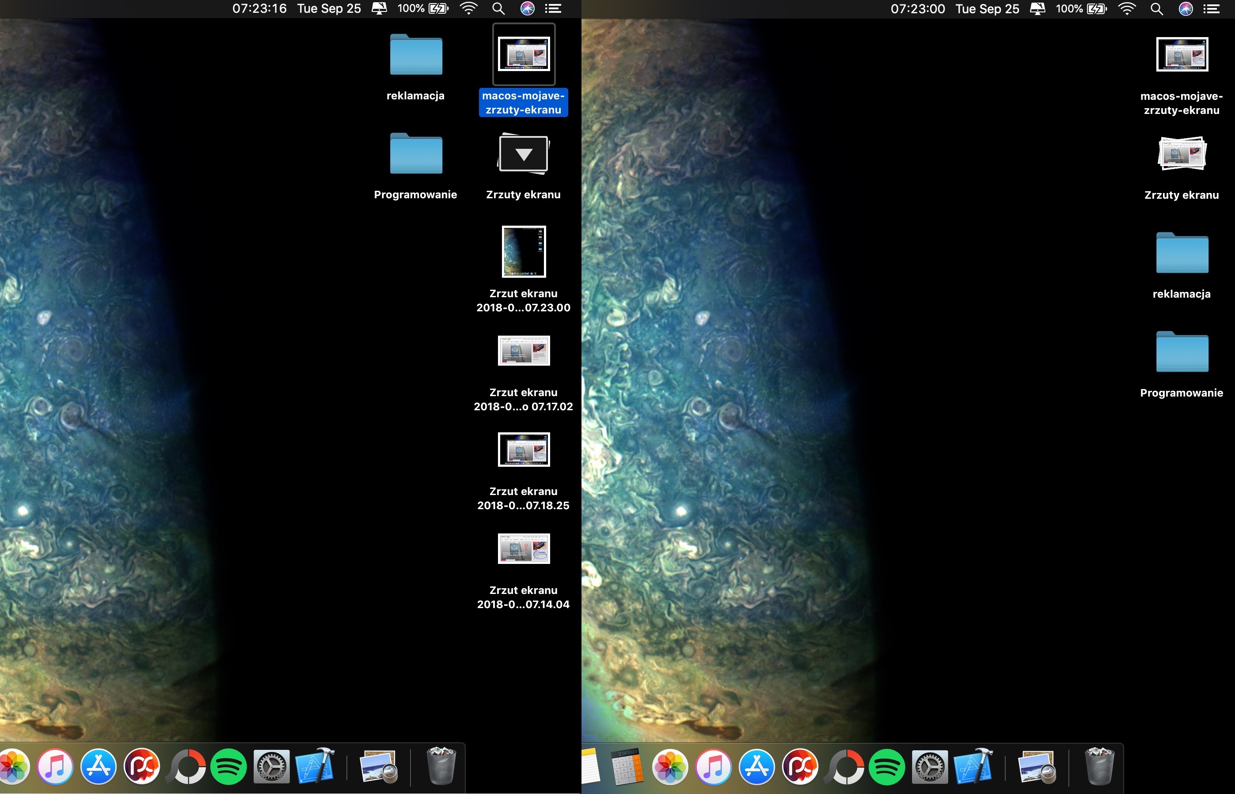Screen dimensions: 1235x794
Task: Open System Preferences in the left Dock
Action: (271, 767)
